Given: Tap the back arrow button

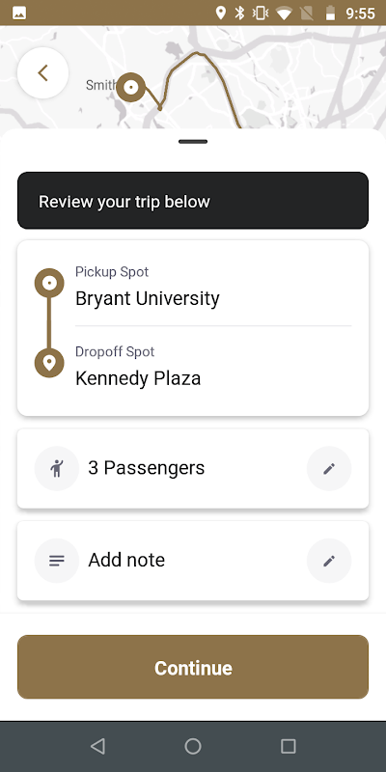Looking at the screenshot, I should [42, 73].
